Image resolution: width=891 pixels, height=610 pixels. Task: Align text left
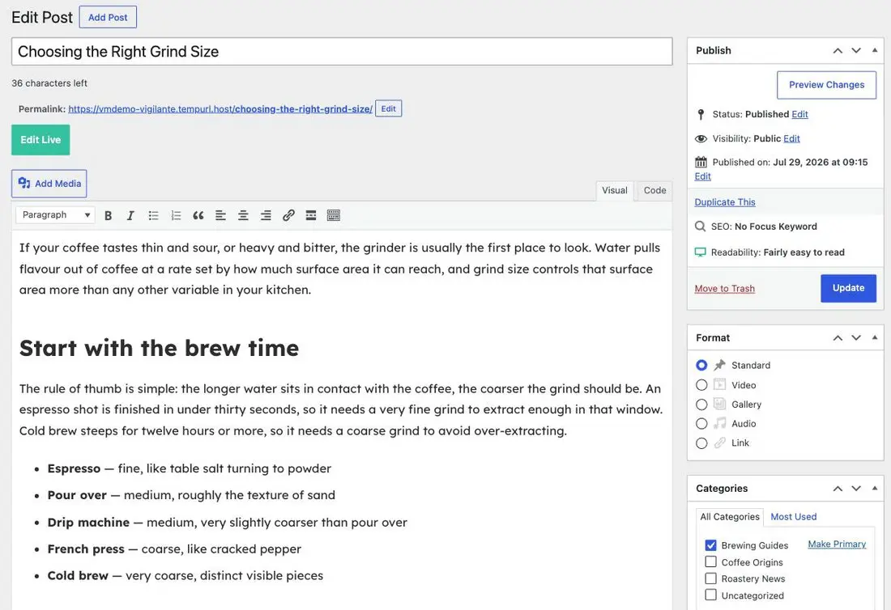pyautogui.click(x=220, y=216)
